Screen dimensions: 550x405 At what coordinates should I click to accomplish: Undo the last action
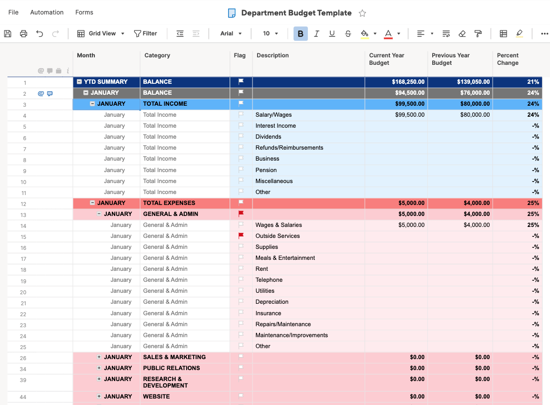[39, 33]
